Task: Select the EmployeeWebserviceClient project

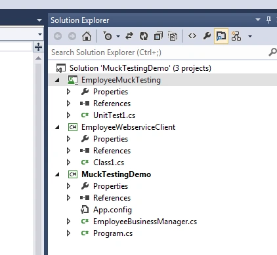Action: pyautogui.click(x=128, y=127)
